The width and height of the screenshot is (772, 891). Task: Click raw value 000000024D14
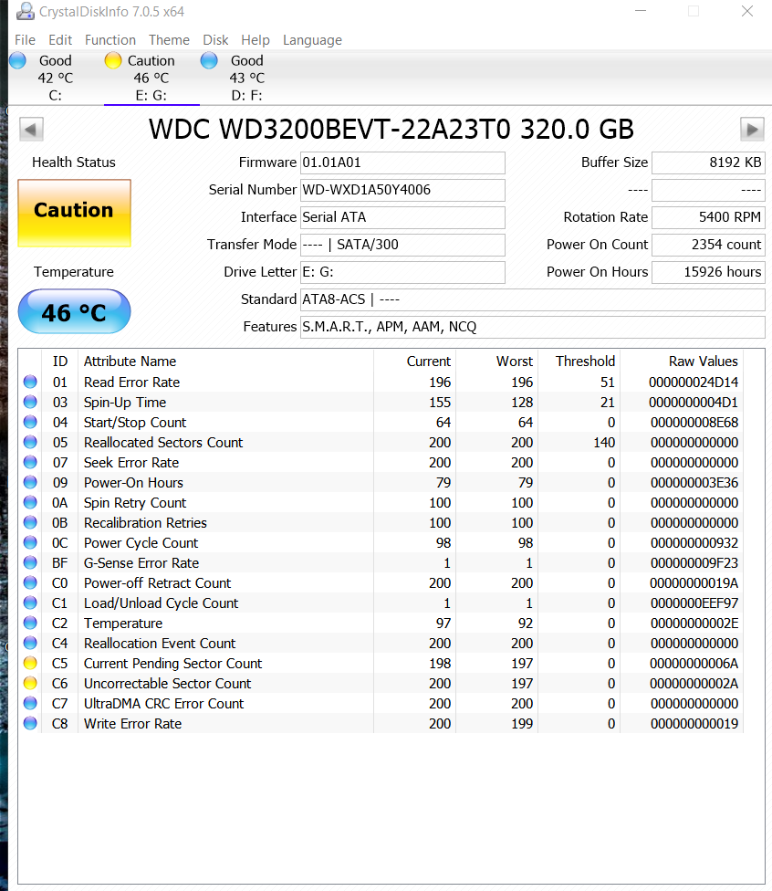click(x=694, y=382)
